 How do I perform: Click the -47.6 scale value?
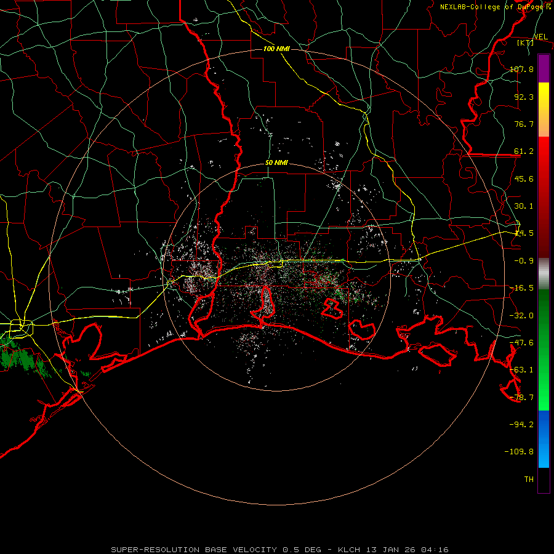pyautogui.click(x=521, y=343)
